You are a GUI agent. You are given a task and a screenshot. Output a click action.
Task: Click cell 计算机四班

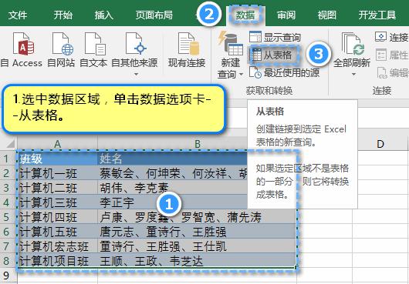pyautogui.click(x=57, y=217)
